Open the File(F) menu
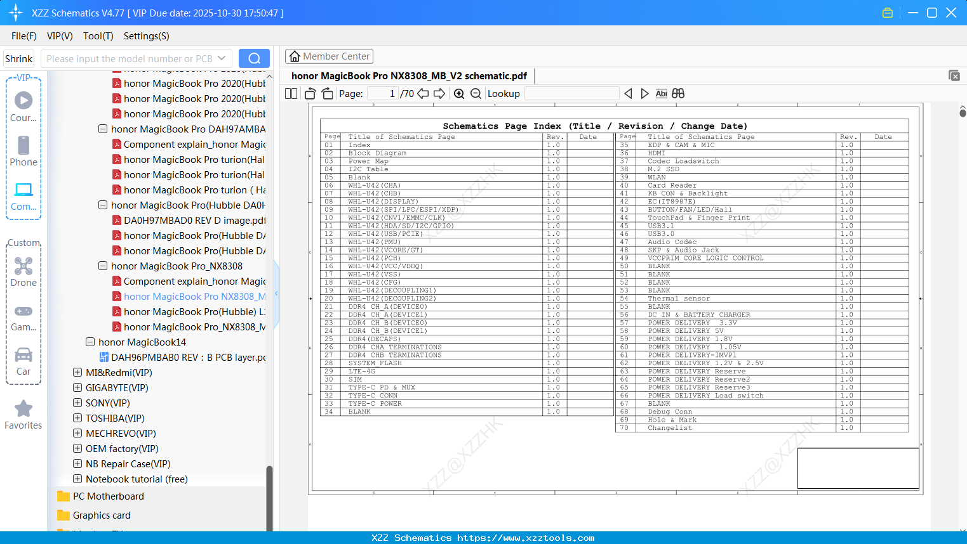The height and width of the screenshot is (544, 967). pos(24,36)
